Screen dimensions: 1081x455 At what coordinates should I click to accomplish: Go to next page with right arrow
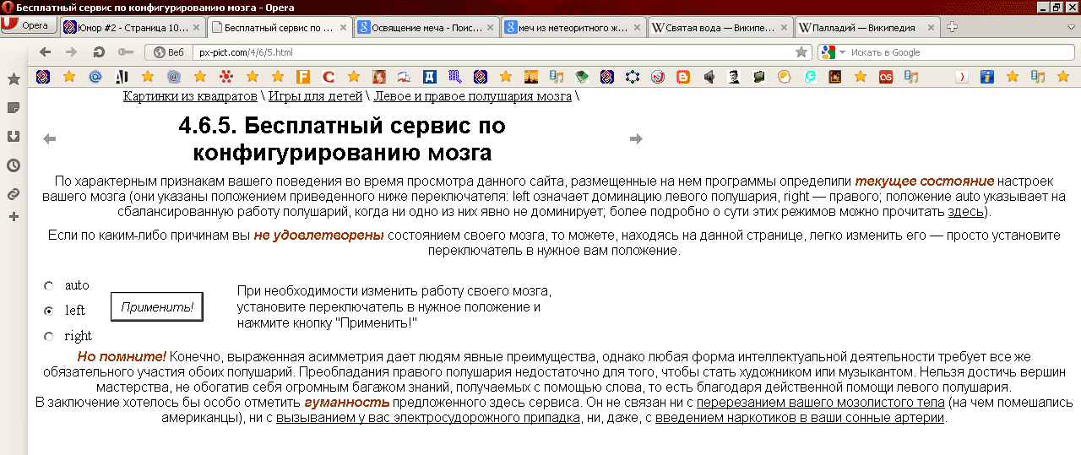(x=636, y=139)
